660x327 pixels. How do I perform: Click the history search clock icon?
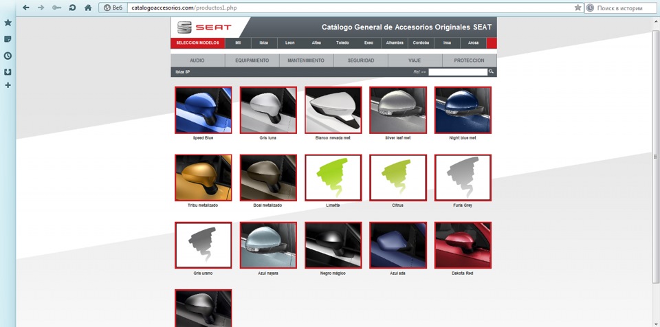tap(590, 8)
